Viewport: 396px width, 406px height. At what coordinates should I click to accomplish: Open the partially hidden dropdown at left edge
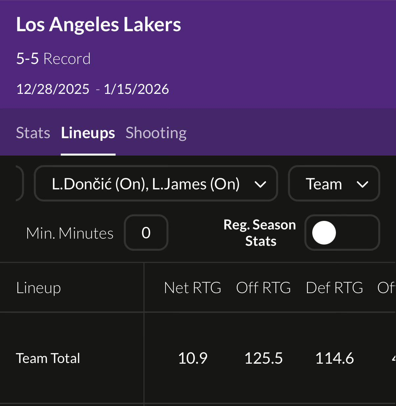pos(19,184)
